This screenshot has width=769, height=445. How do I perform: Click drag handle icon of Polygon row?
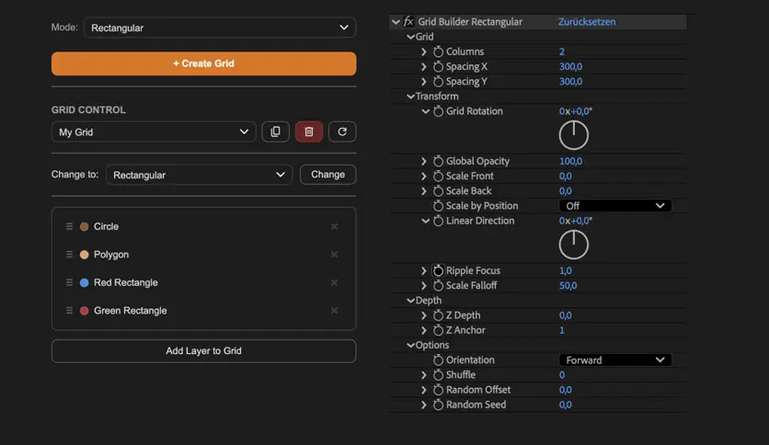click(x=69, y=255)
